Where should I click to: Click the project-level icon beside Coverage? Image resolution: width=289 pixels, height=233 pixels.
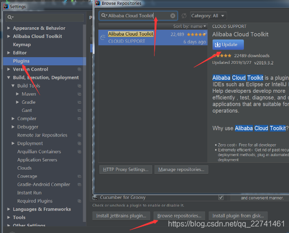tap(79, 176)
